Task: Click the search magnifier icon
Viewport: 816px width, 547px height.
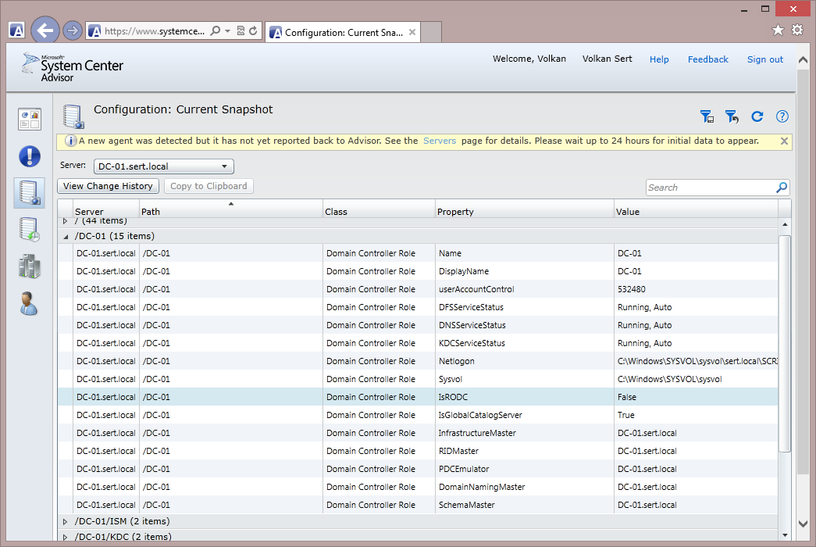Action: click(x=782, y=188)
